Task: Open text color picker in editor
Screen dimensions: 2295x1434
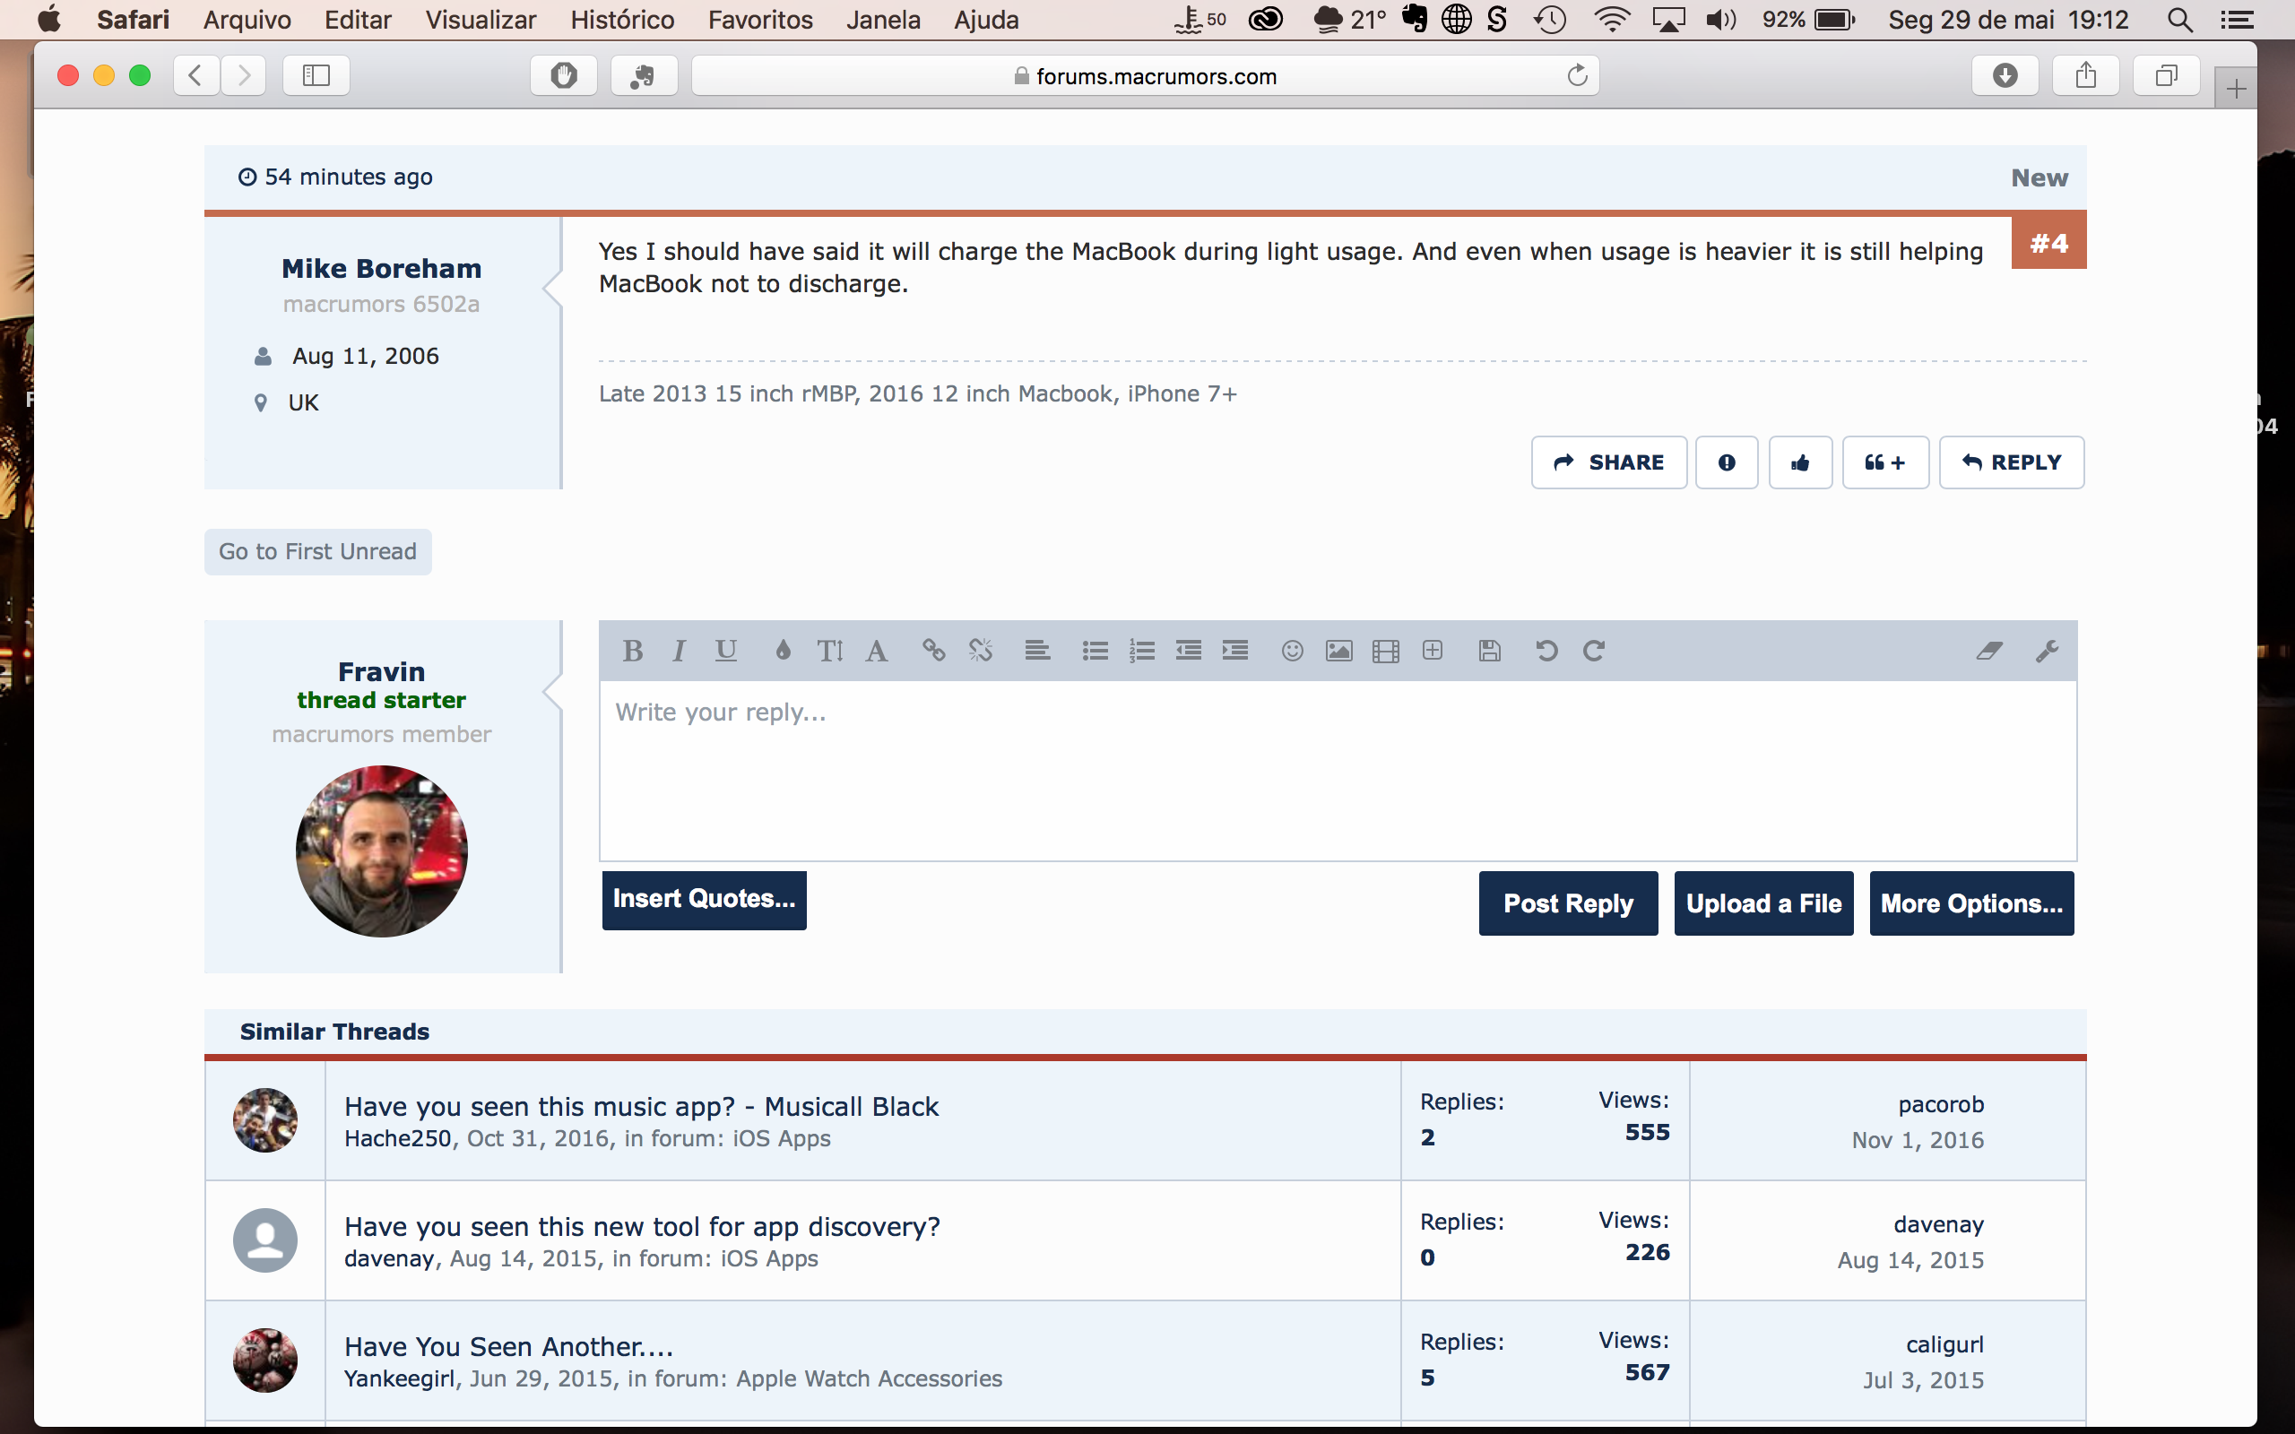Action: [x=783, y=651]
